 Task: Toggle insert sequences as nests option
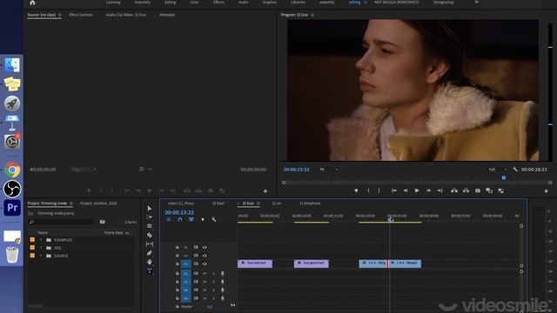[169, 220]
